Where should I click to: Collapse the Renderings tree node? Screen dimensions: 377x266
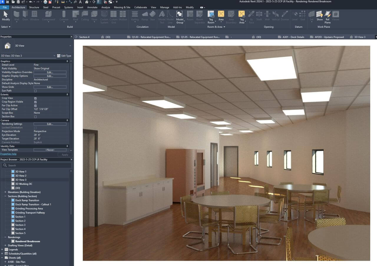tap(5, 237)
